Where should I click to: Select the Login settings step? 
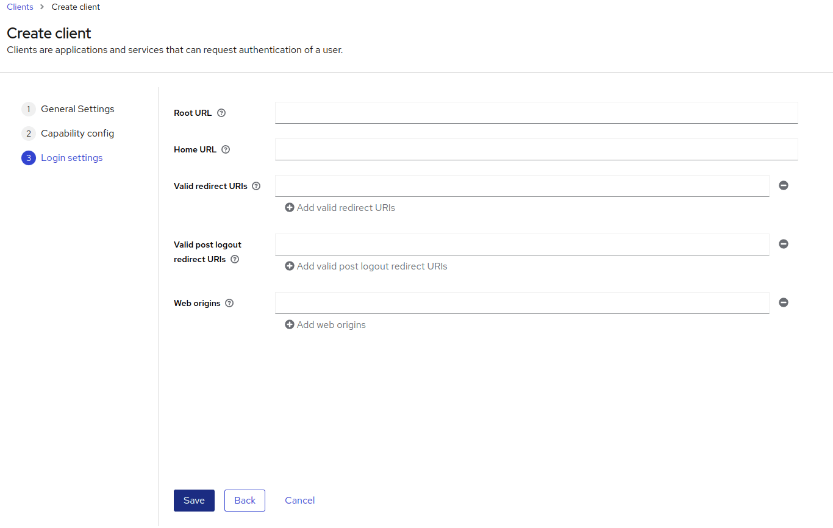pos(71,157)
